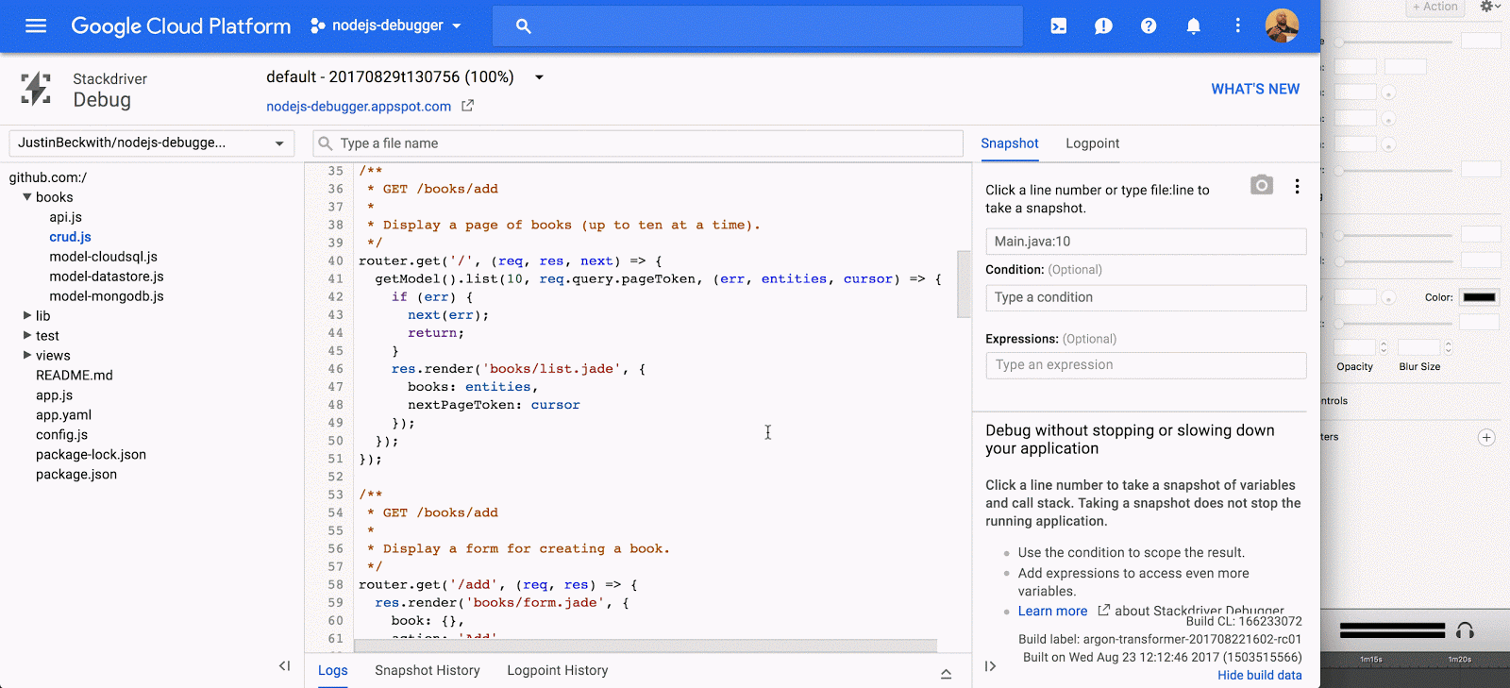Take snapshot using the camera icon
This screenshot has width=1510, height=688.
click(1262, 185)
